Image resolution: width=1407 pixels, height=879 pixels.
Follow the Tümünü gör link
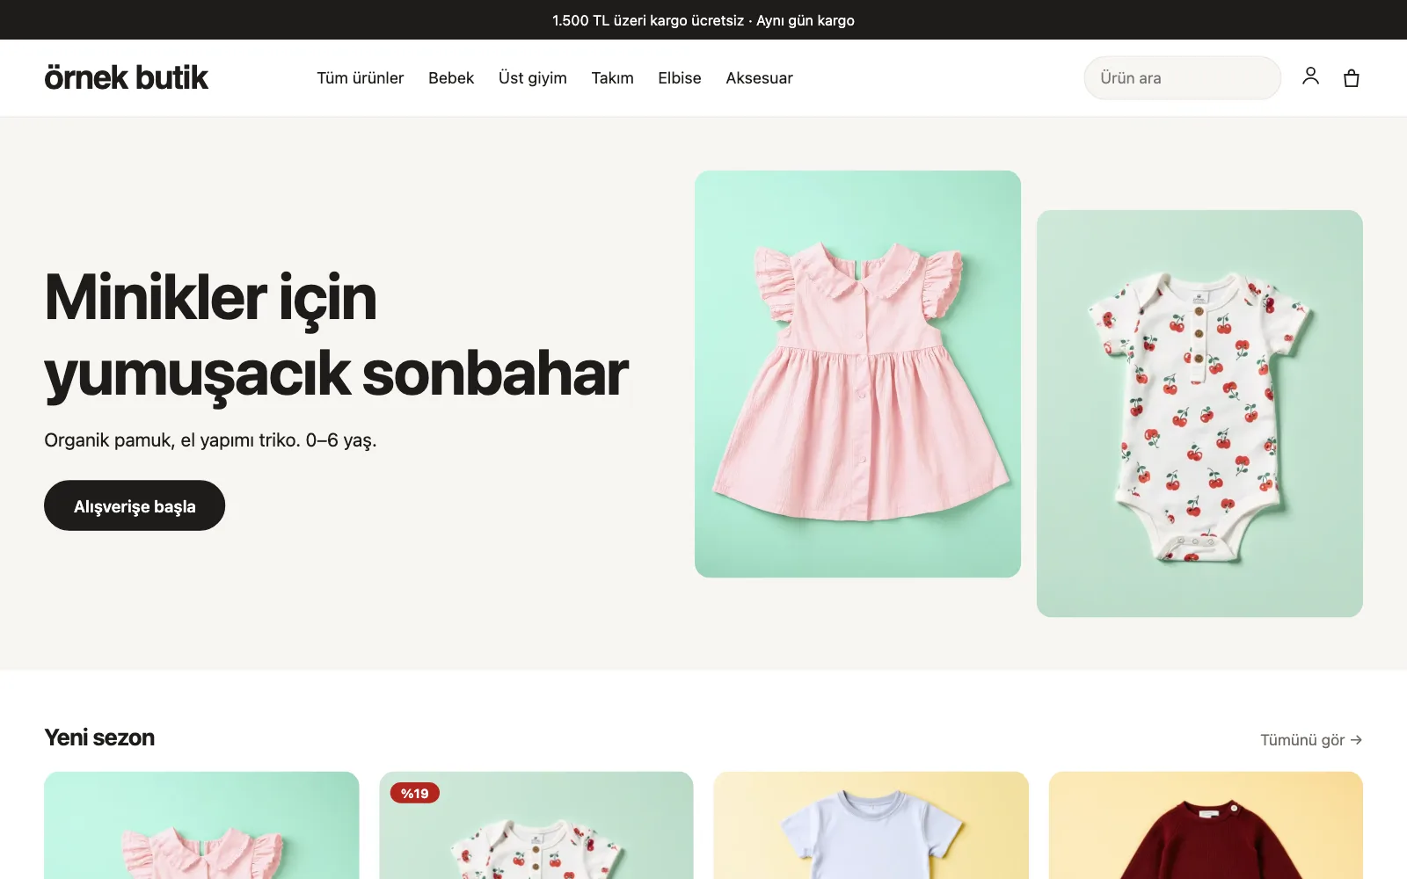coord(1311,740)
